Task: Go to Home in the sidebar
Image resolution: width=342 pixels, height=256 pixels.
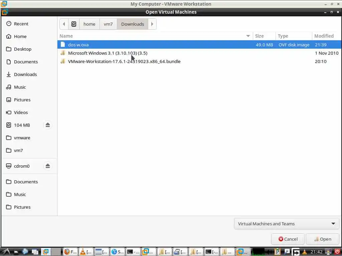Action: tap(20, 36)
